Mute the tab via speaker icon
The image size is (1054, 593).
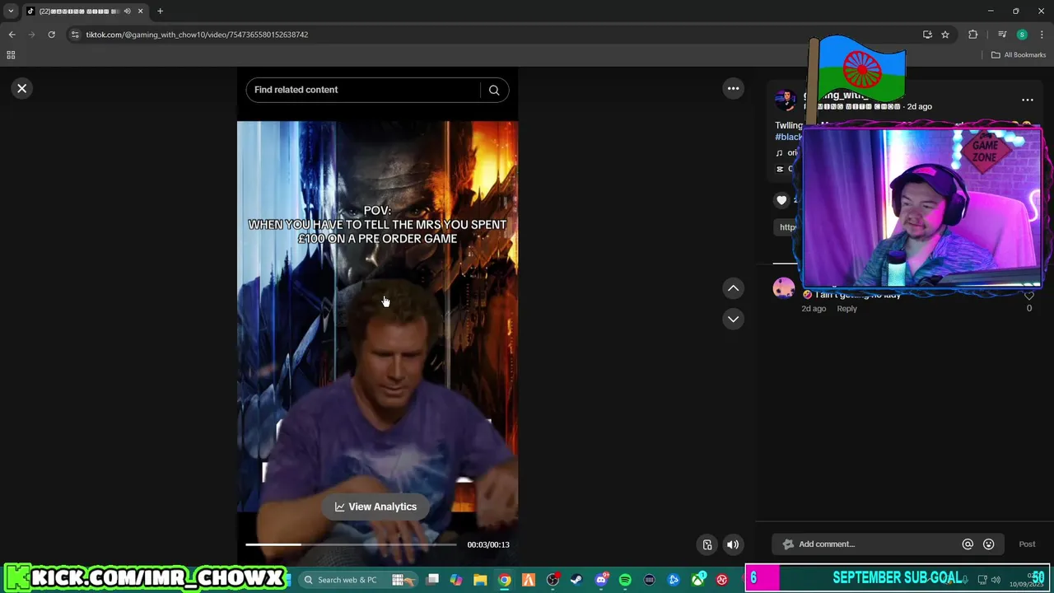point(127,12)
